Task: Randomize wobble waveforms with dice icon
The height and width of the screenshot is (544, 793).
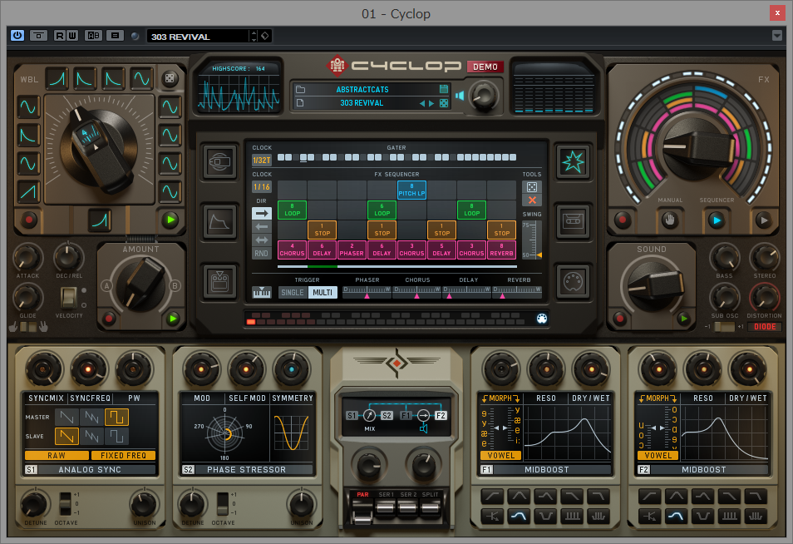Action: [170, 78]
